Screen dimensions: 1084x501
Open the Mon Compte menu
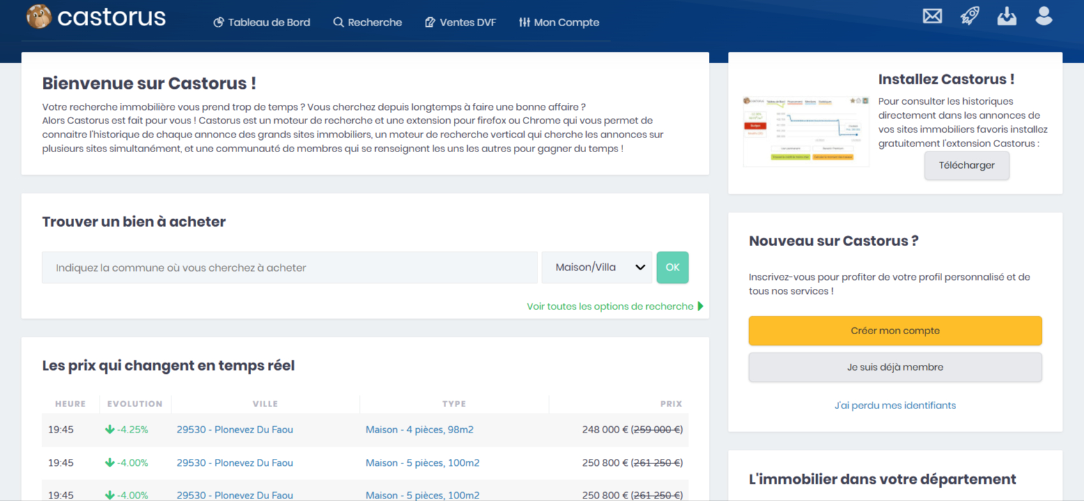pos(559,22)
